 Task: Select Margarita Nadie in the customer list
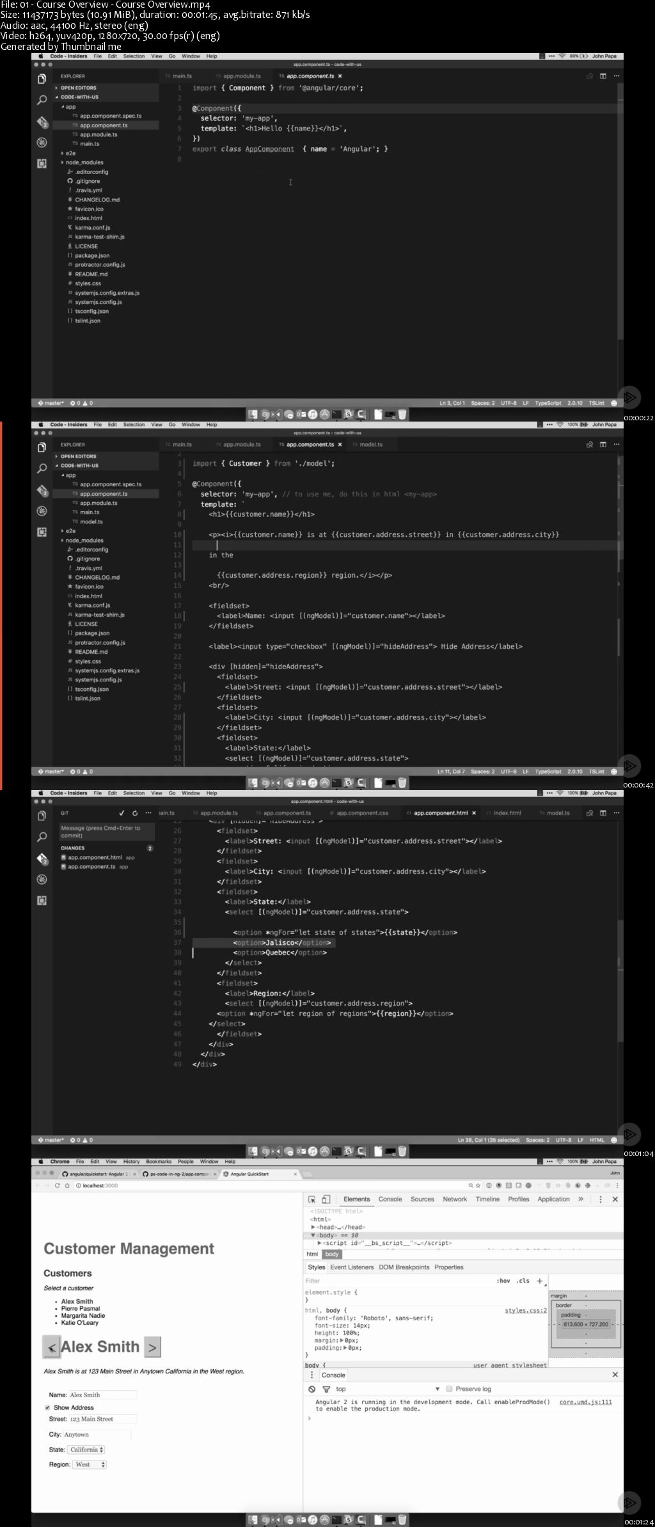tap(83, 1316)
